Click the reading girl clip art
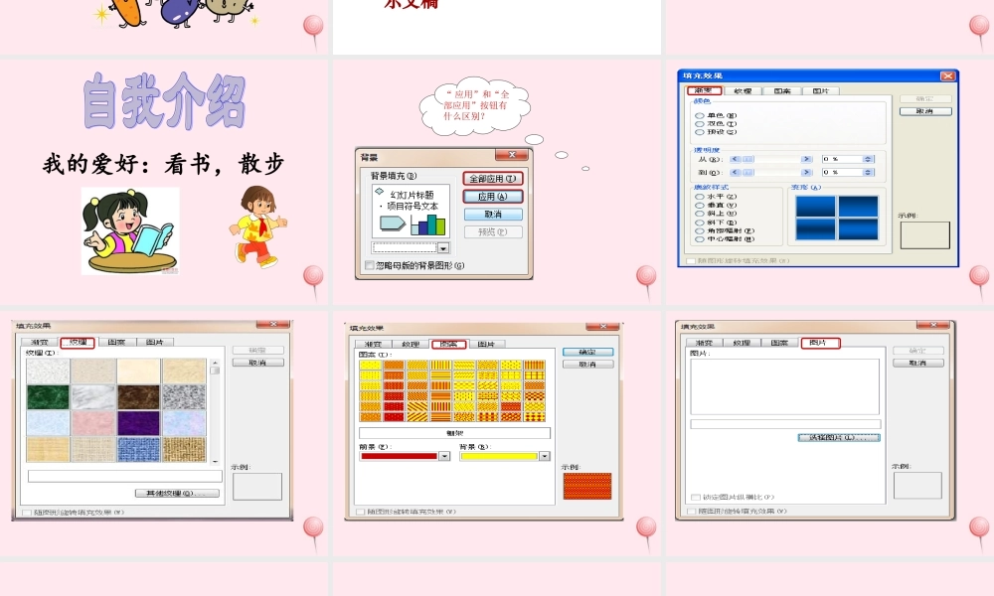This screenshot has width=994, height=596. click(x=130, y=231)
